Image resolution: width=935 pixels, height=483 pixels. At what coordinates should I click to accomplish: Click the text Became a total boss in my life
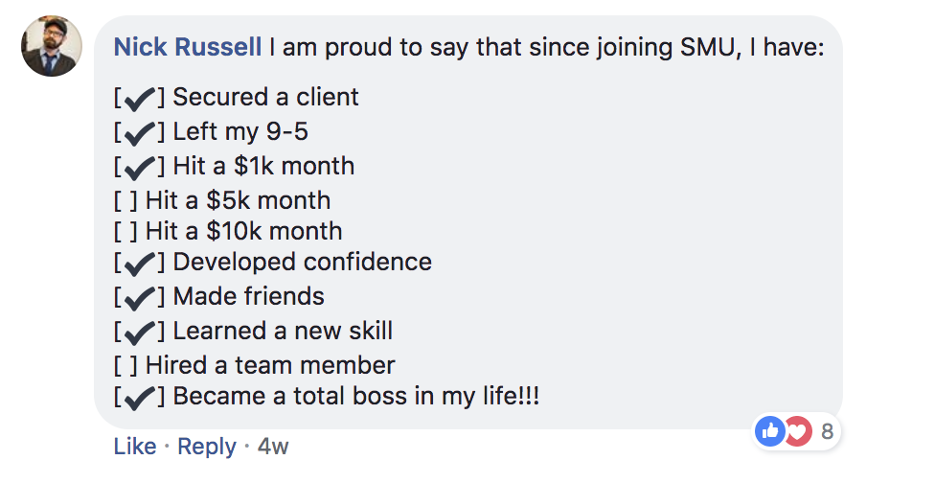354,397
